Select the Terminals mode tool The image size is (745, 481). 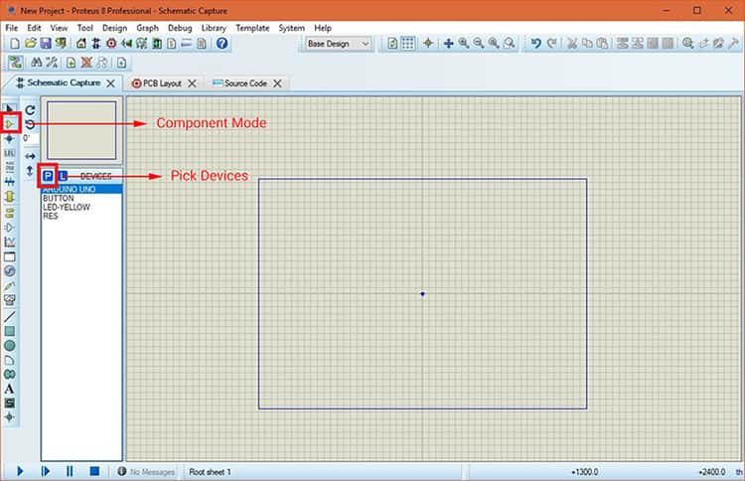point(9,213)
